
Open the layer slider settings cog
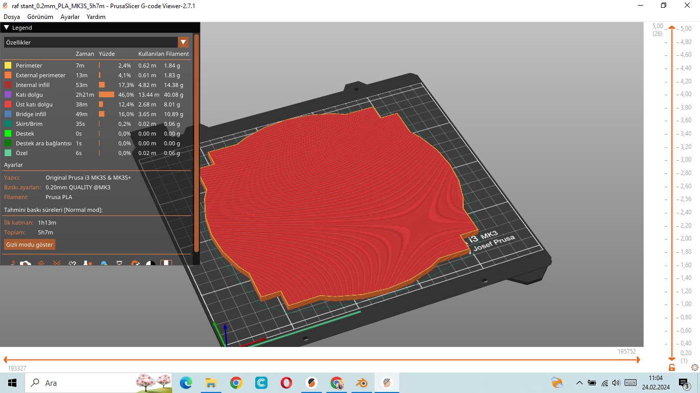[695, 367]
